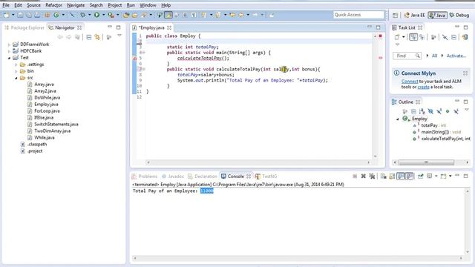Screen dimensions: 475x267
Task: Click the Terminate stop icon in Console
Action: (355, 176)
